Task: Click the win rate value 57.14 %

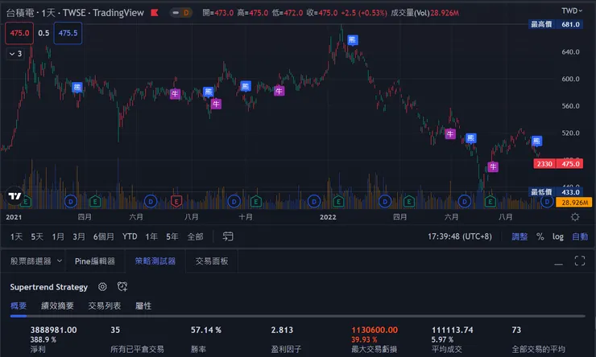Action: pos(206,330)
